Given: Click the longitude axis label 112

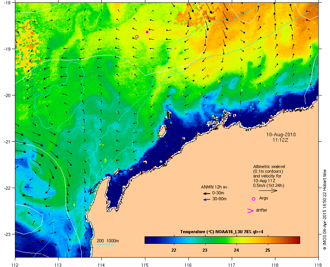Looking at the screenshot, I should [x=15, y=265].
